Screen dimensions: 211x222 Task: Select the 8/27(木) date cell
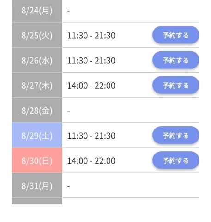coord(37,85)
